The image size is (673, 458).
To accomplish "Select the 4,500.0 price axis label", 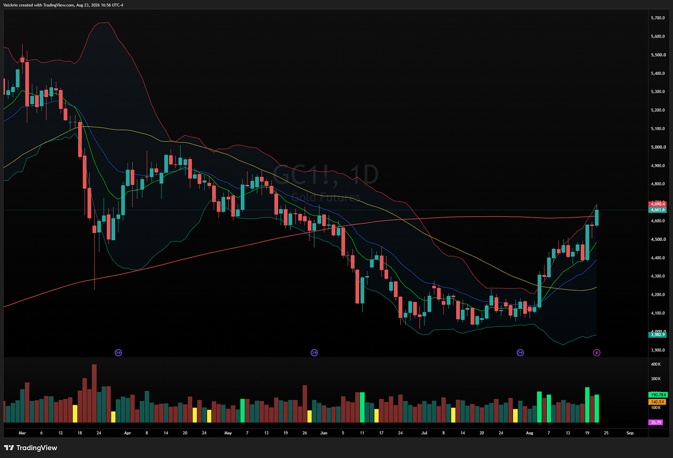I will 658,239.
